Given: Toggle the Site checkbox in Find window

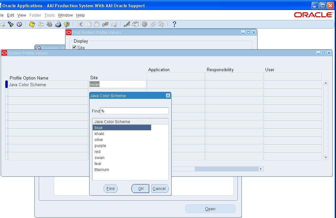Looking at the screenshot, I should point(74,47).
